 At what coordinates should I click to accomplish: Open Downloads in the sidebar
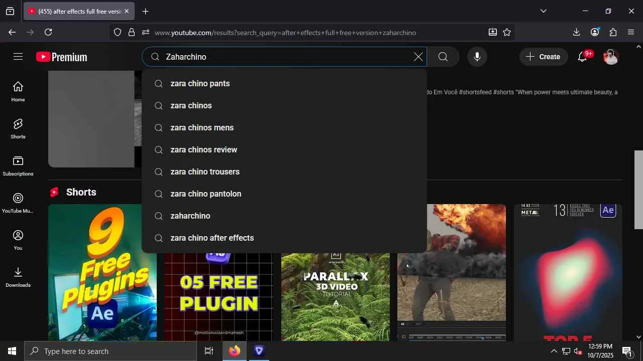tap(18, 277)
